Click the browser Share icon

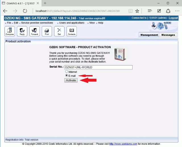point(168,11)
